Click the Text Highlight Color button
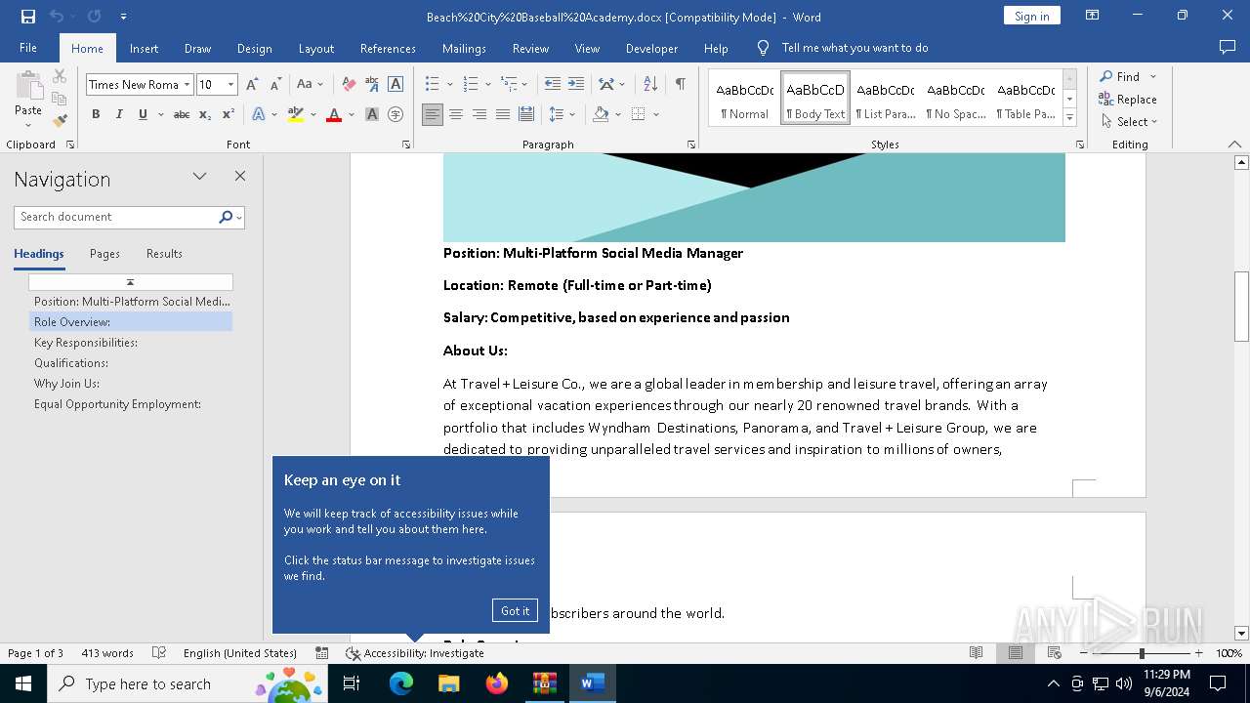The height and width of the screenshot is (703, 1250). (296, 114)
